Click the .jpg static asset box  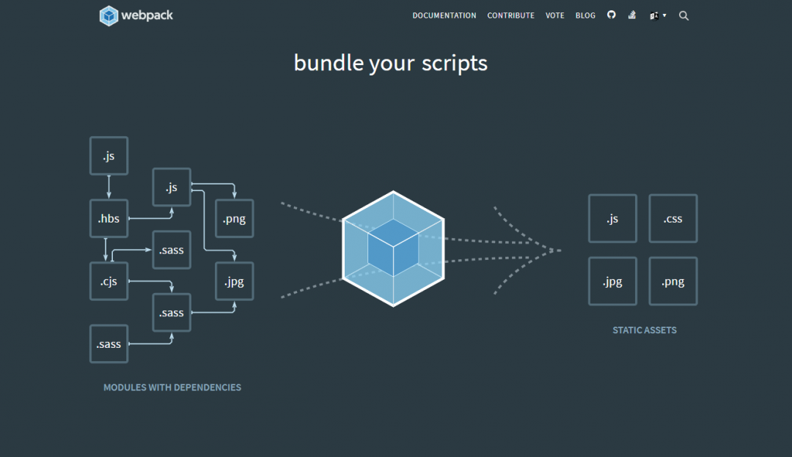point(612,280)
